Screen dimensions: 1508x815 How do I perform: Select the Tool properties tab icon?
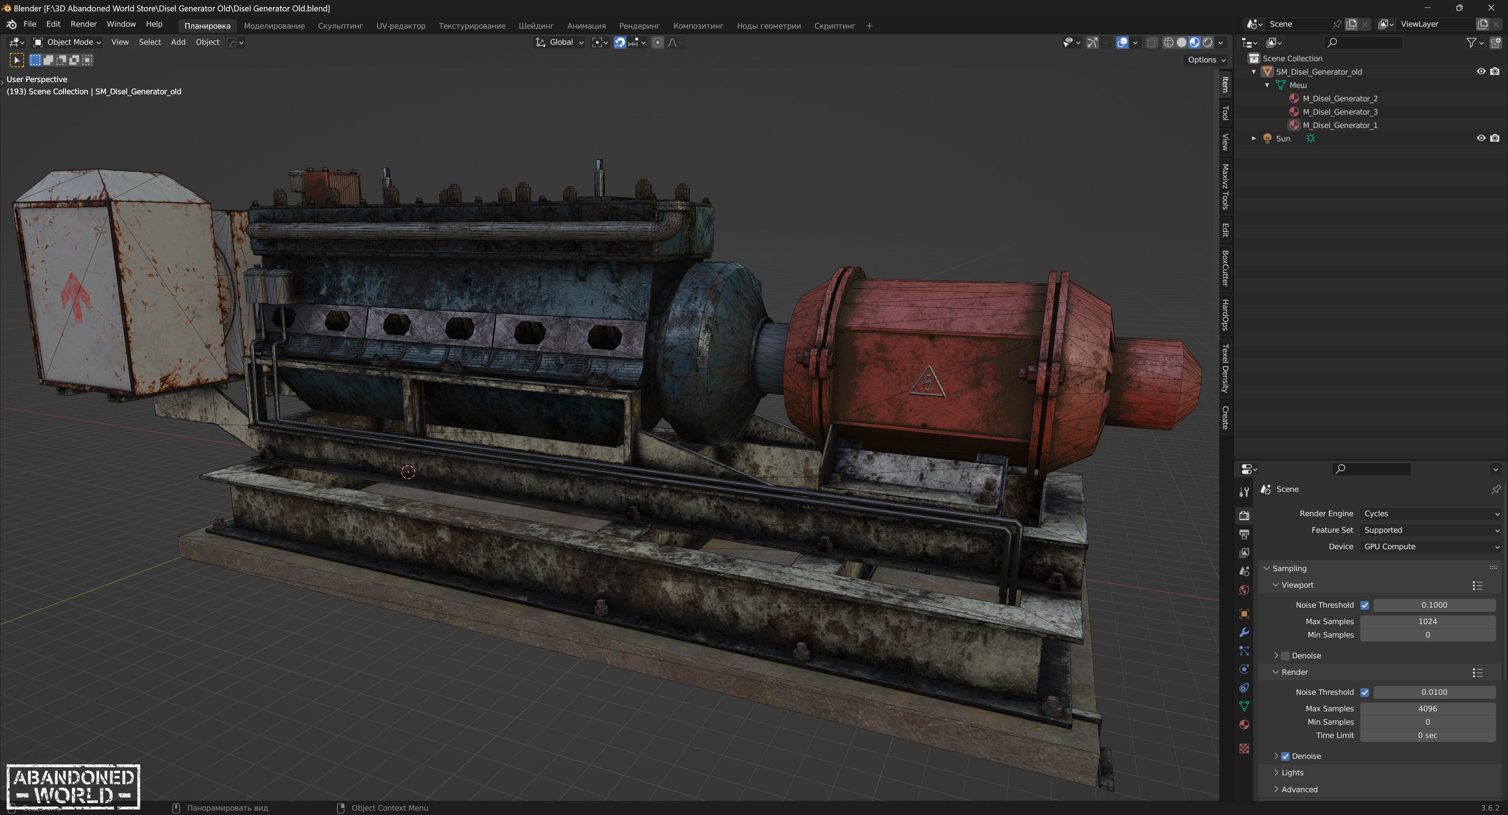(1244, 493)
